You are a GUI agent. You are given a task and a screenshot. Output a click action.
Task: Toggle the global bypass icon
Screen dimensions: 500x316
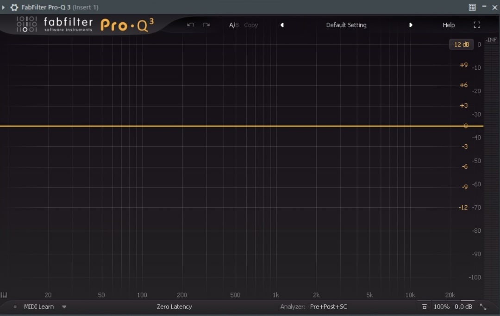pos(425,307)
